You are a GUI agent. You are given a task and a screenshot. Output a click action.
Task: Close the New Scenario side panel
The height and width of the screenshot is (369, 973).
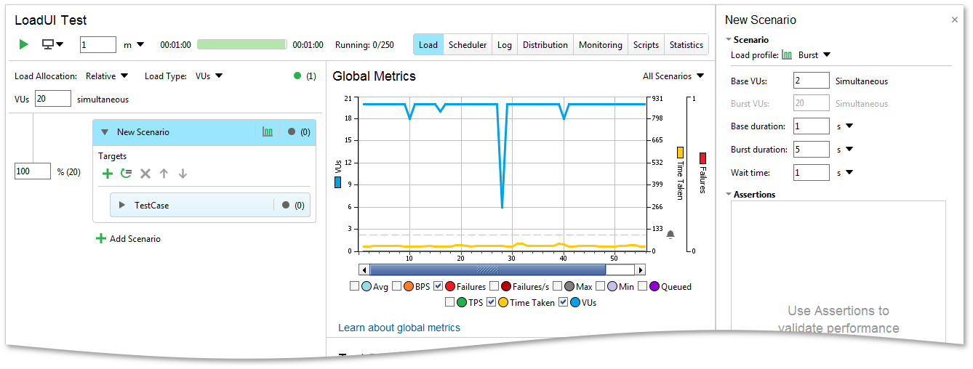[x=955, y=20]
